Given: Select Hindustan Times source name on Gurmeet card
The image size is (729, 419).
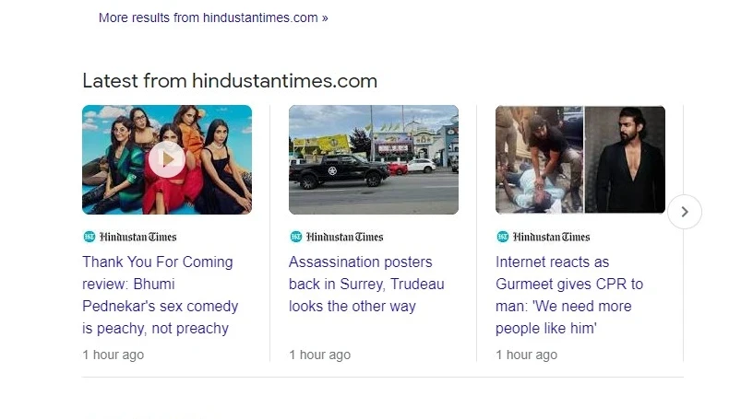Looking at the screenshot, I should tap(551, 237).
